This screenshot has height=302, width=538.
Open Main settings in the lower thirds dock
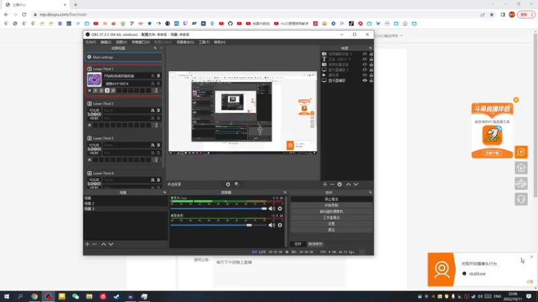[124, 57]
